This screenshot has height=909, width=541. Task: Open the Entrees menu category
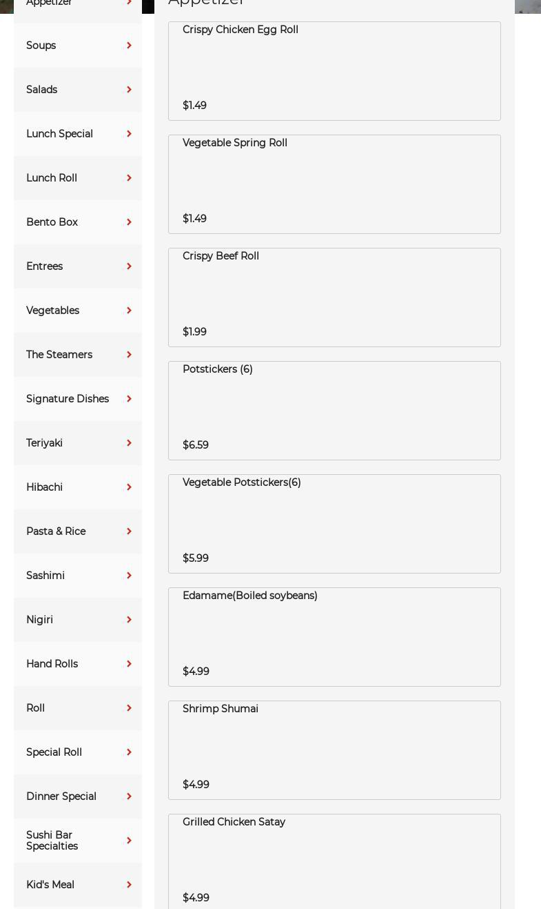45,266
